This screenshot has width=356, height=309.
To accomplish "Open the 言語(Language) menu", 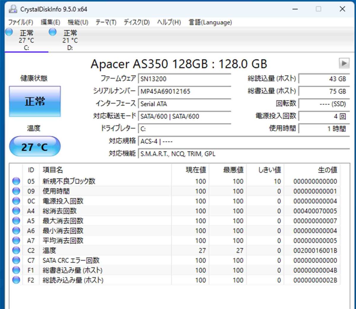I will click(x=210, y=22).
